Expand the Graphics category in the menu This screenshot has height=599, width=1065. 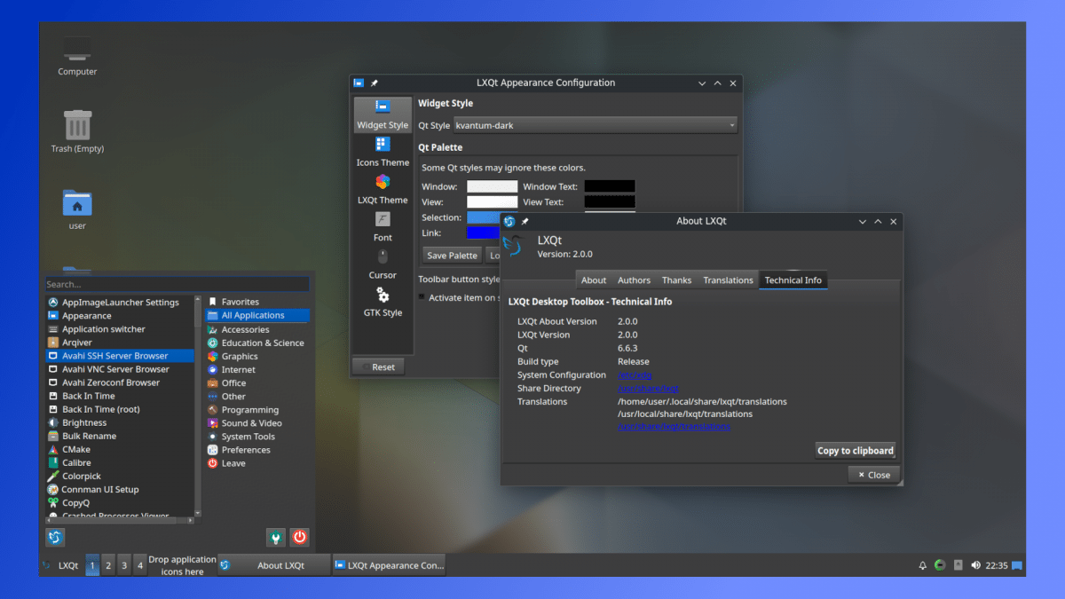point(240,356)
